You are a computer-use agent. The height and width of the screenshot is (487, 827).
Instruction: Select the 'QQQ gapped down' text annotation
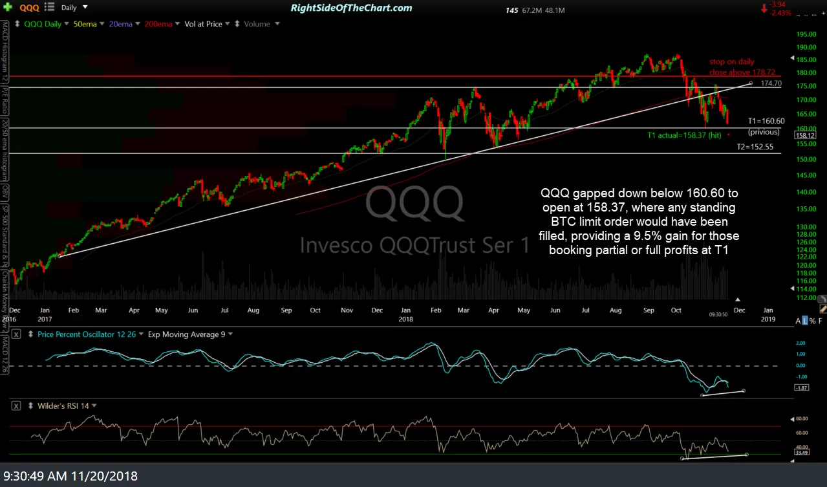coord(639,222)
